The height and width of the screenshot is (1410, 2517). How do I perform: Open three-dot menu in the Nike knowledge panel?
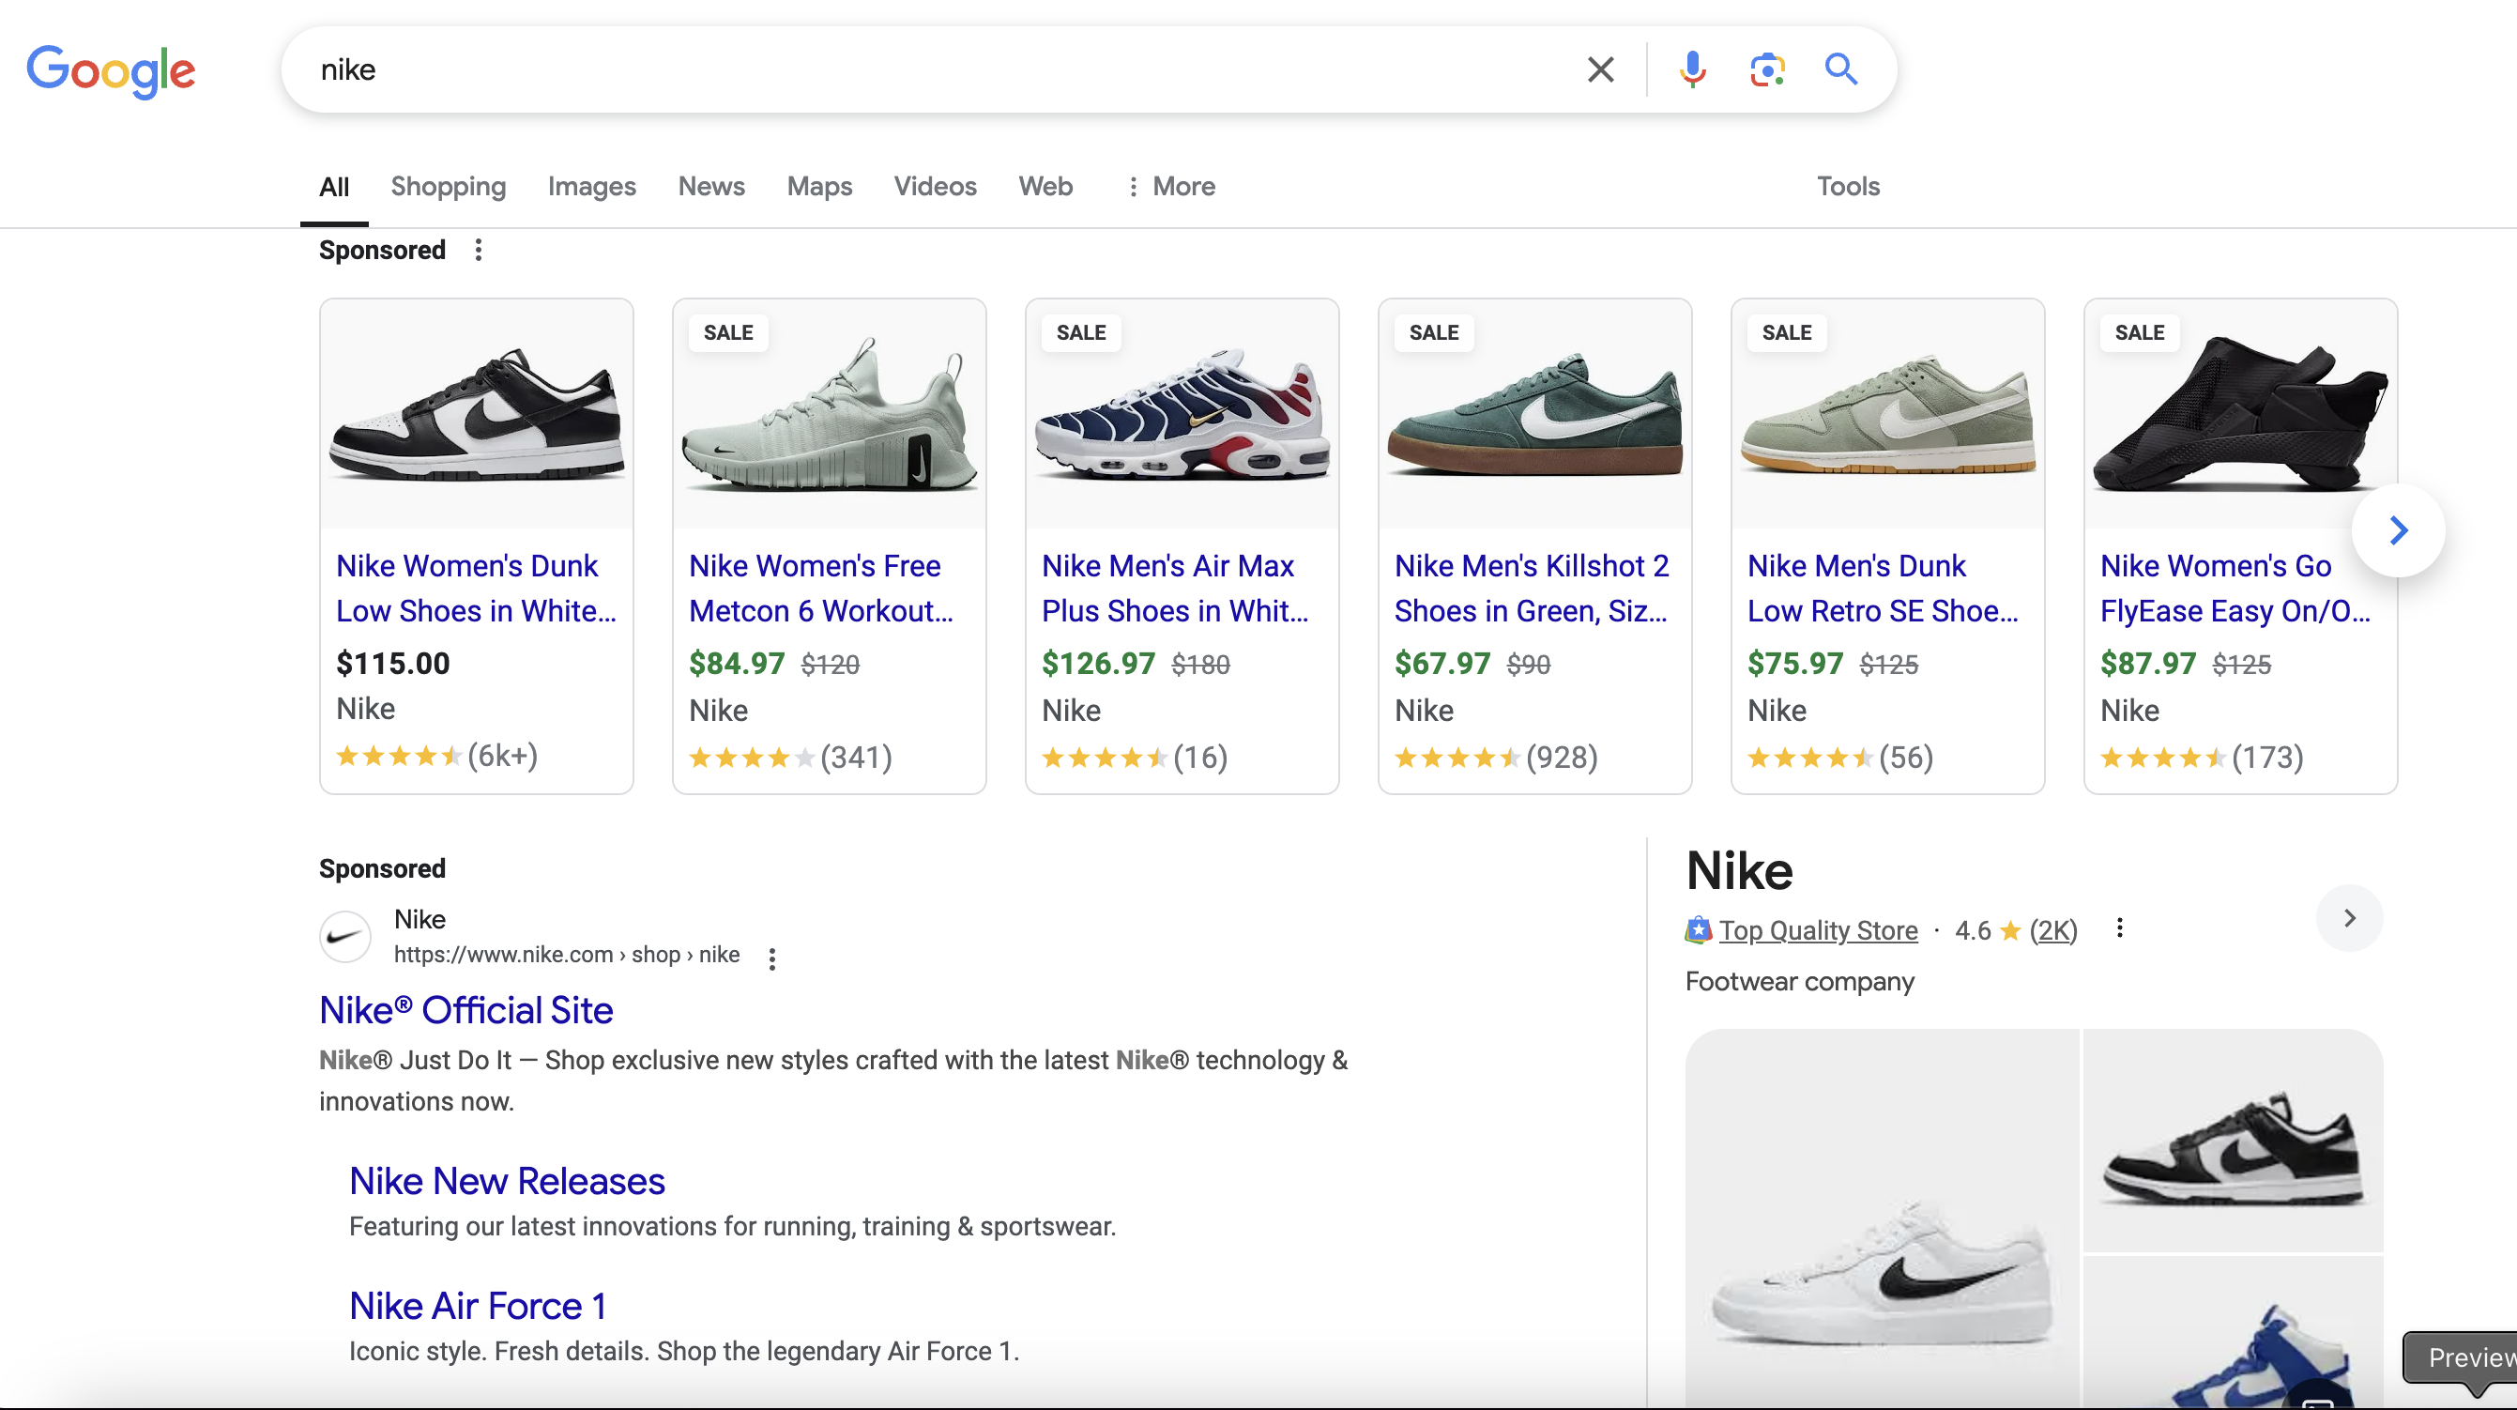click(2118, 928)
